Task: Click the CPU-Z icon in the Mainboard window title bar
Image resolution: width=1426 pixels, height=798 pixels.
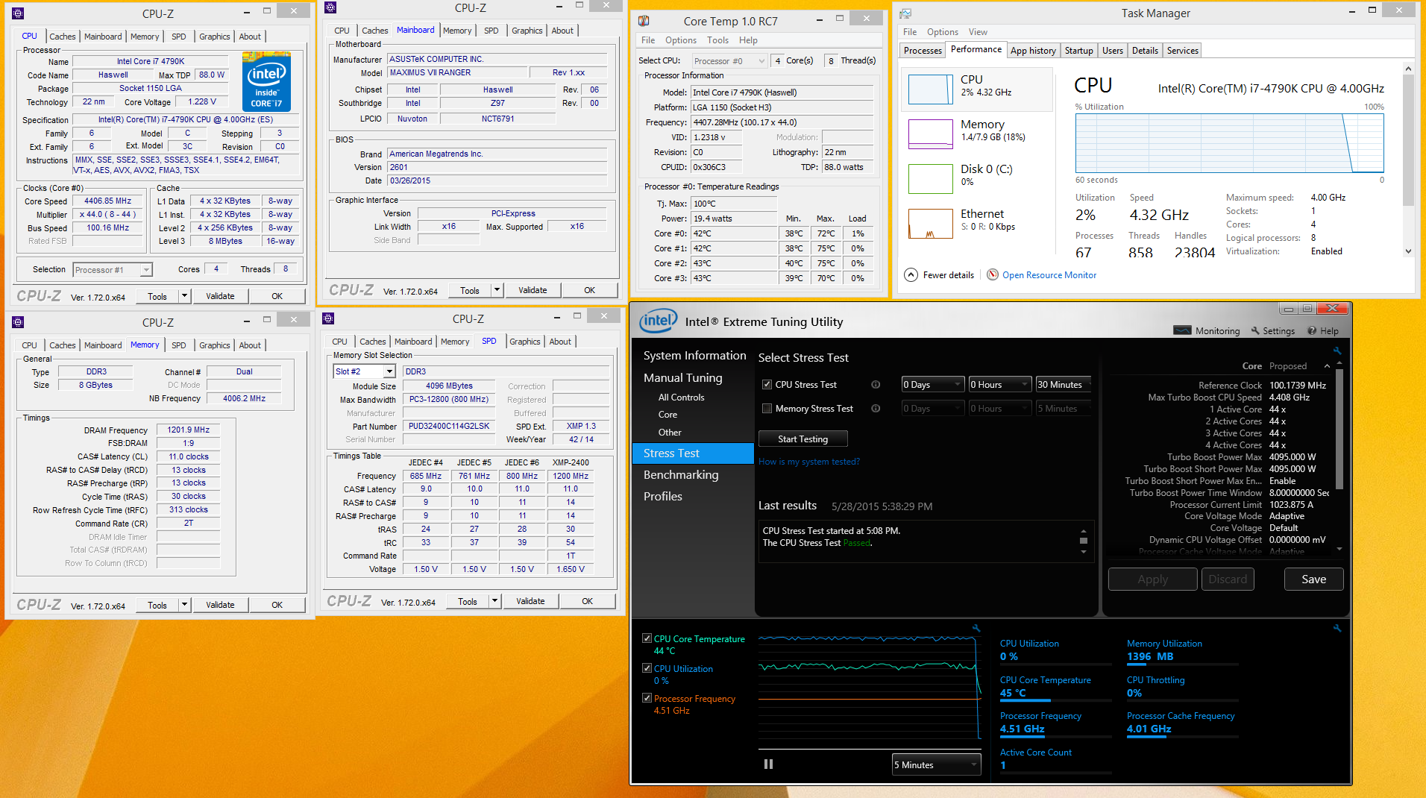Action: [x=330, y=7]
